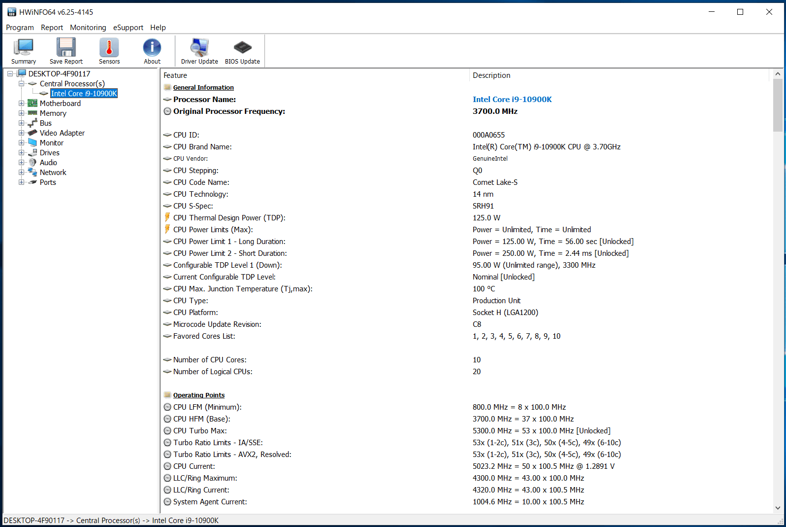The image size is (786, 527).
Task: Launch Driver Update from the toolbar
Action: point(199,51)
